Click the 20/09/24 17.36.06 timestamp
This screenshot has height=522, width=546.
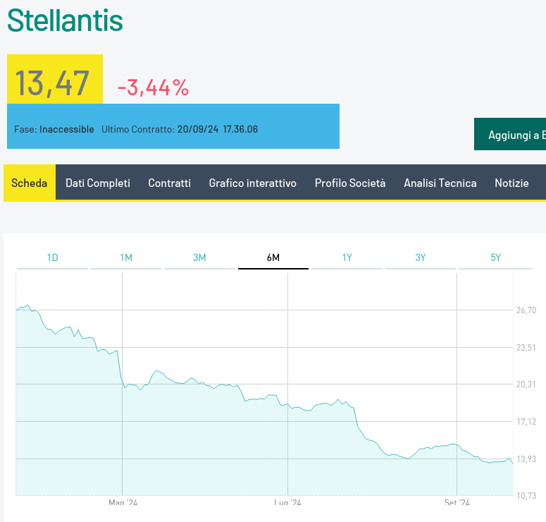pos(218,129)
